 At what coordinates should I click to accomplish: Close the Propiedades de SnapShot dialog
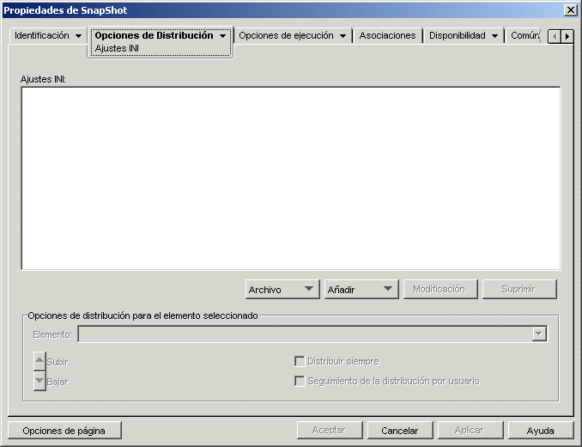click(x=570, y=10)
